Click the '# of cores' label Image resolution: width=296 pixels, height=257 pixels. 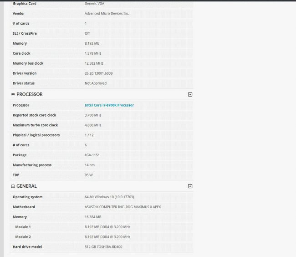click(x=21, y=145)
